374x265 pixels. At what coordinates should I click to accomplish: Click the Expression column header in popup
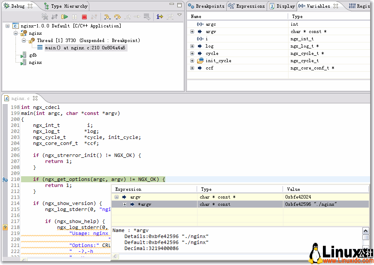click(128, 189)
